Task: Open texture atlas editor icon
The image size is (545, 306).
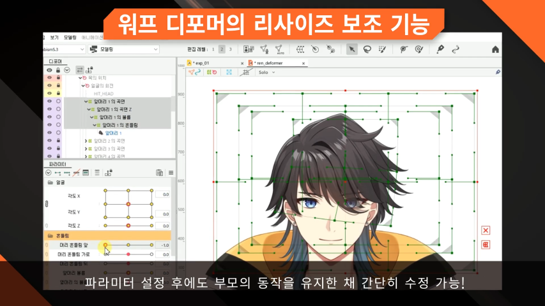Action: tap(249, 49)
